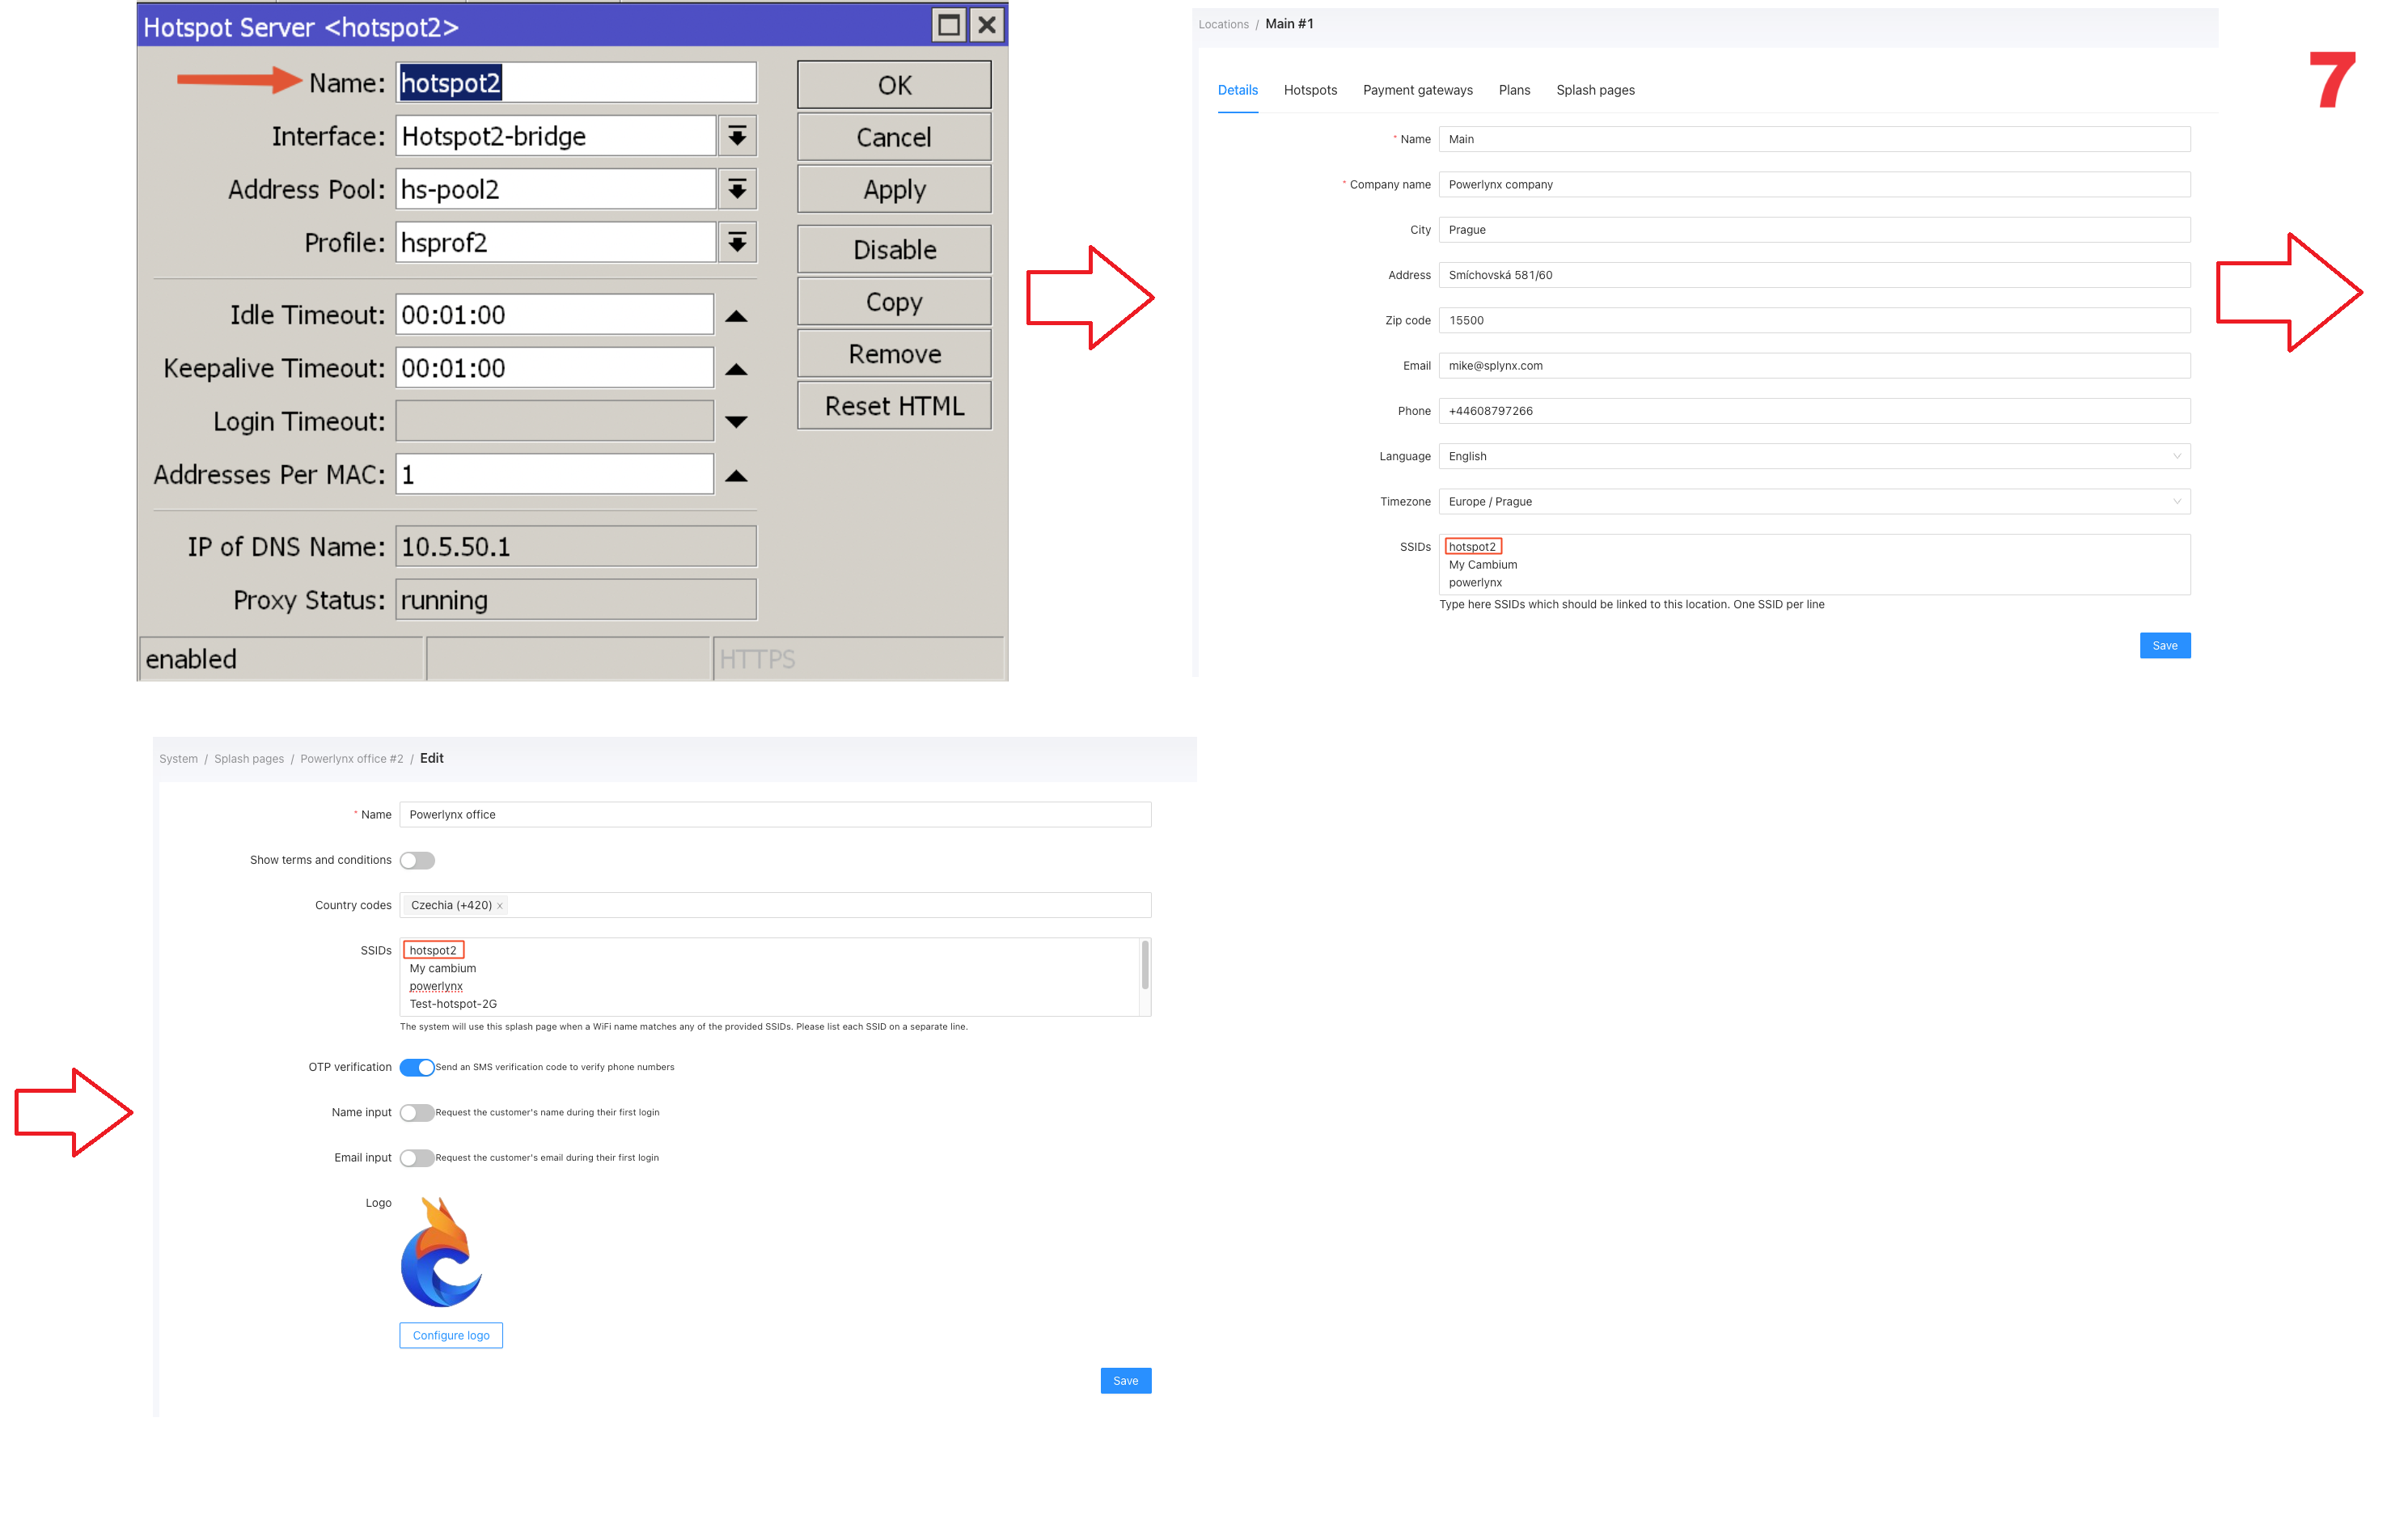Click the Configure logo button
The height and width of the screenshot is (1536, 2408).
coord(451,1335)
